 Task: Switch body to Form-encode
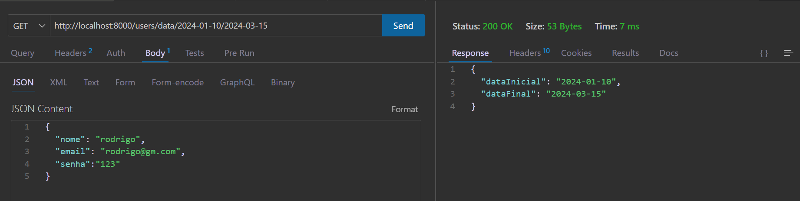pyautogui.click(x=178, y=82)
